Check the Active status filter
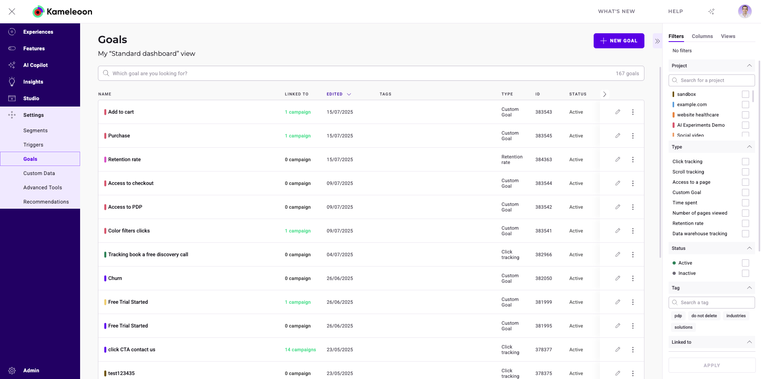This screenshot has height=379, width=761. (745, 263)
